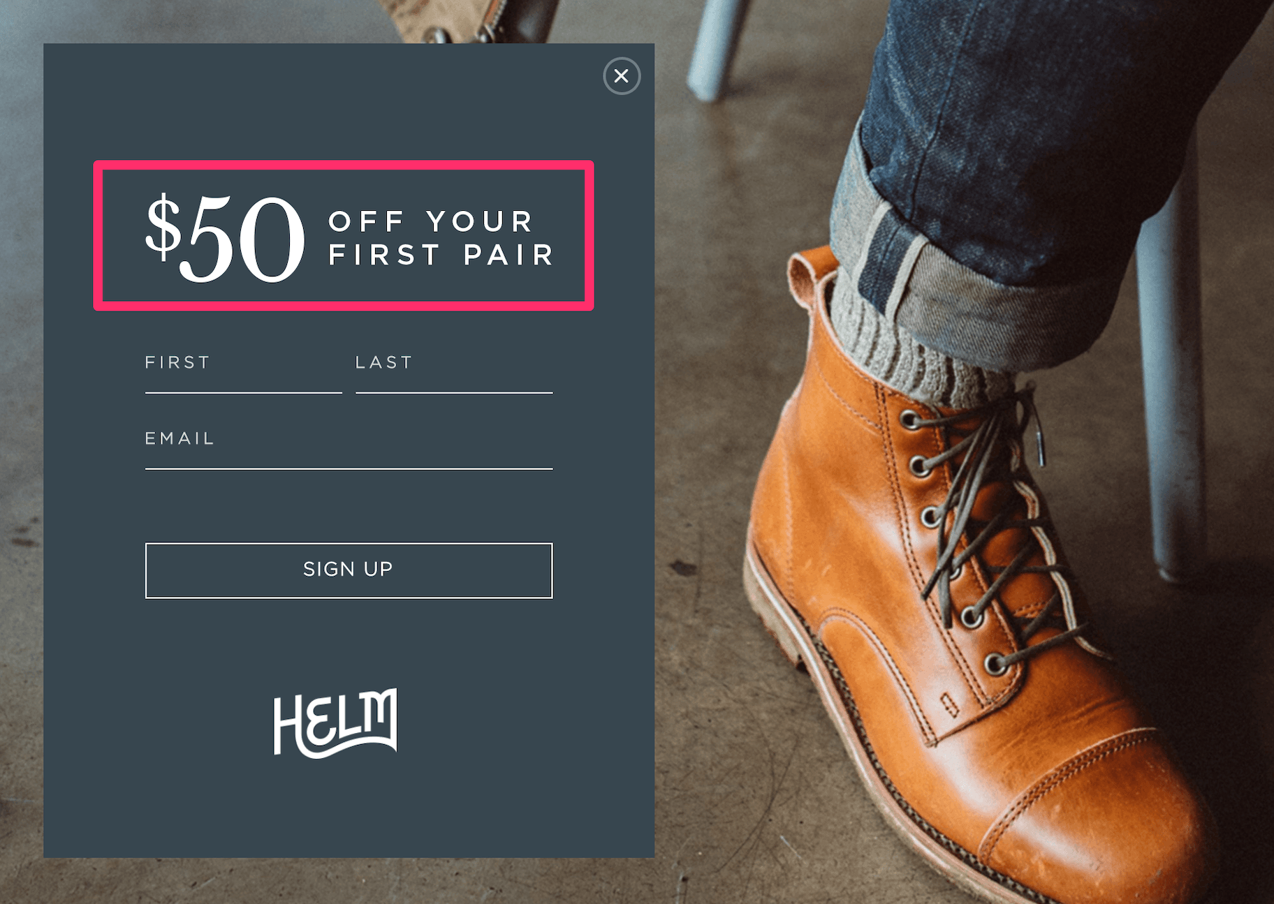Click the Sign Up button

tap(349, 570)
